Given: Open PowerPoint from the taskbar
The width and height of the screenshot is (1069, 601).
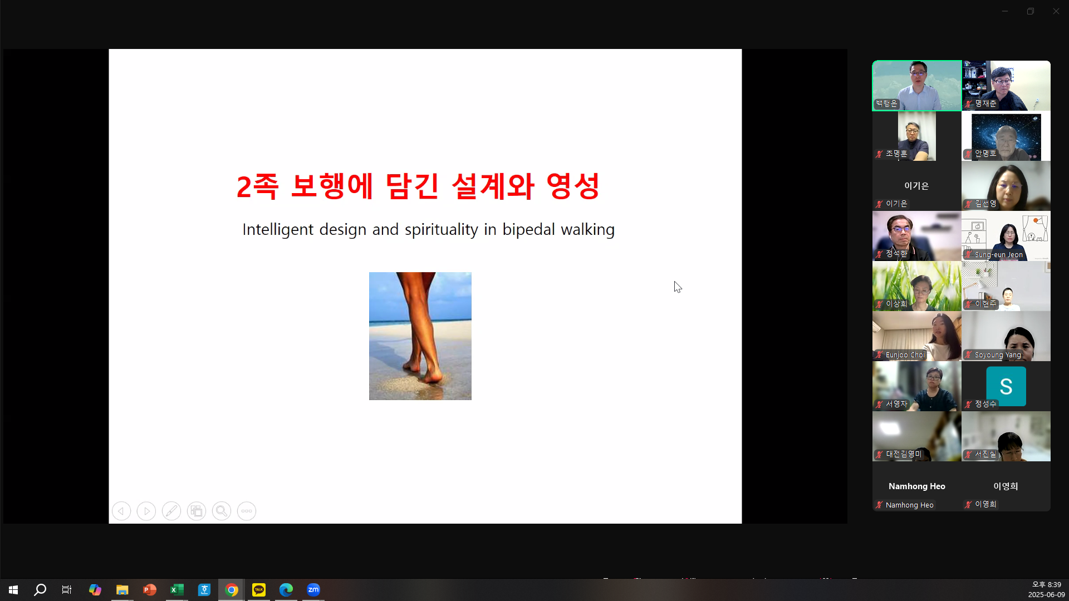Looking at the screenshot, I should tap(149, 590).
